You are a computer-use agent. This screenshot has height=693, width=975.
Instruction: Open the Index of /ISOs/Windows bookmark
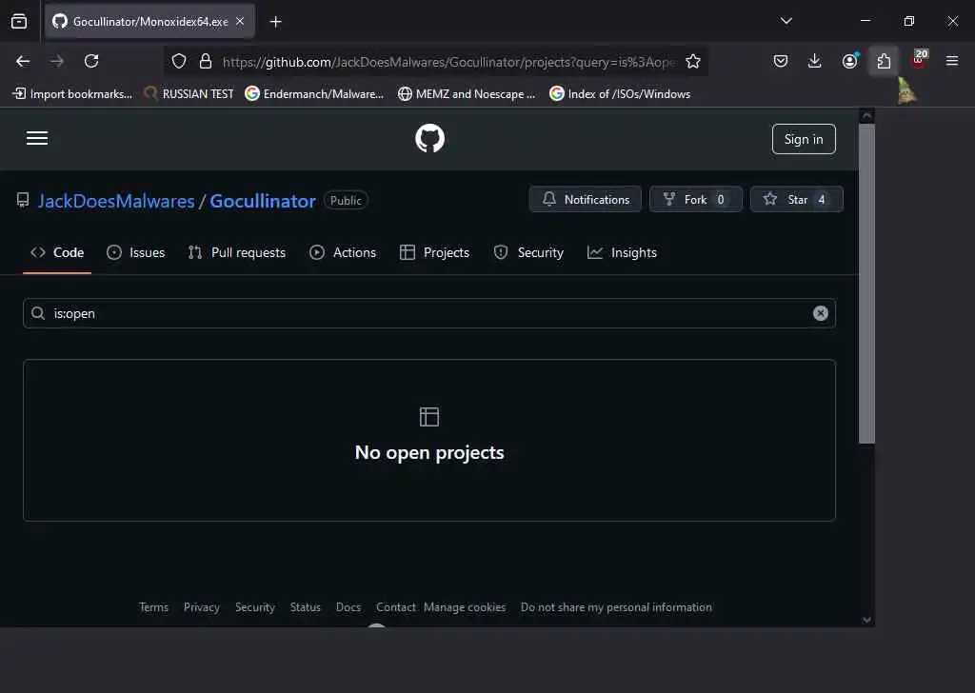pos(620,94)
